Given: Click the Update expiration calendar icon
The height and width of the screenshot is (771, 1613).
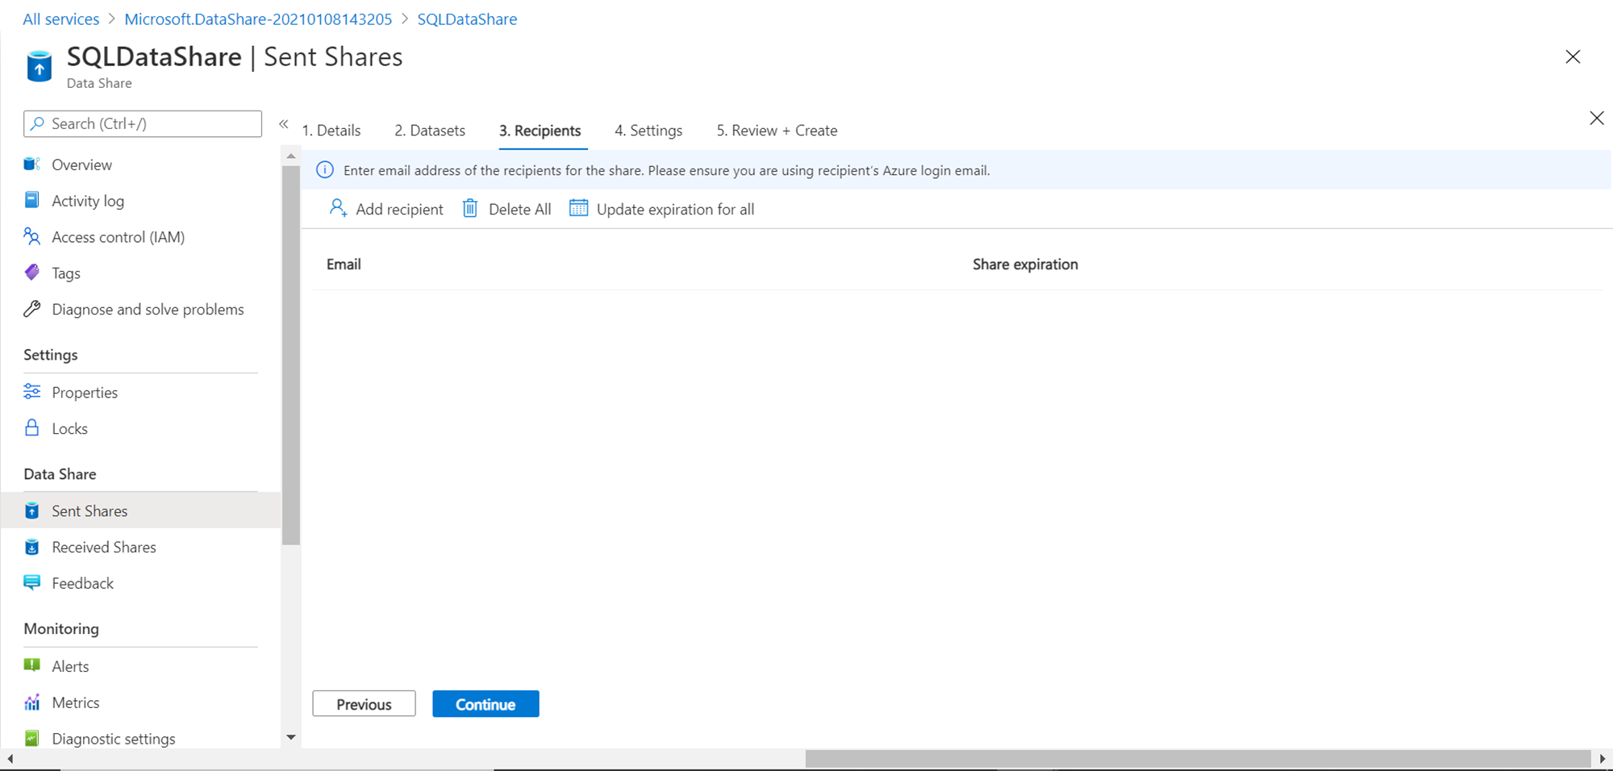Looking at the screenshot, I should [578, 208].
